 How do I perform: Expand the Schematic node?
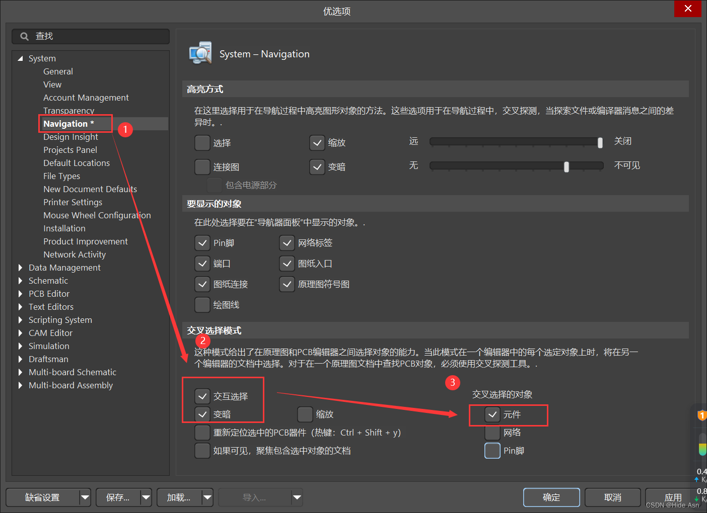point(20,281)
